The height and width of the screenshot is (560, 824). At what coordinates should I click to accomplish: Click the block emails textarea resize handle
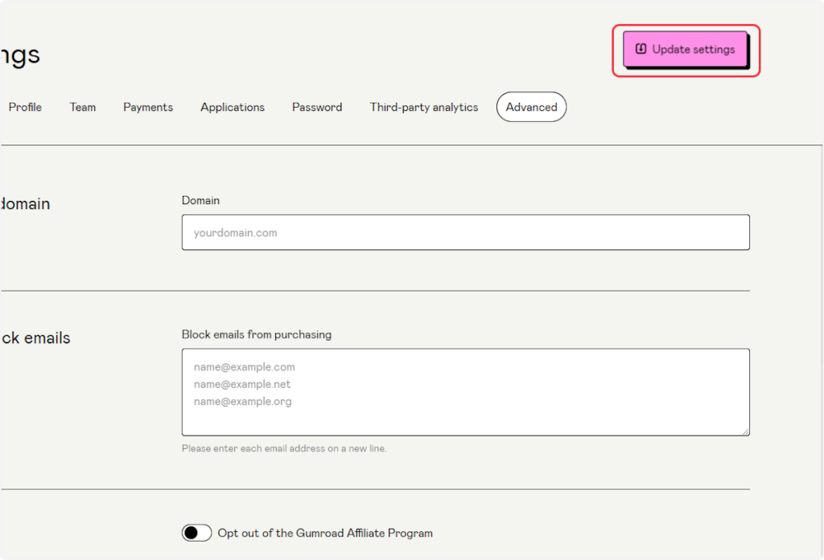coord(745,431)
